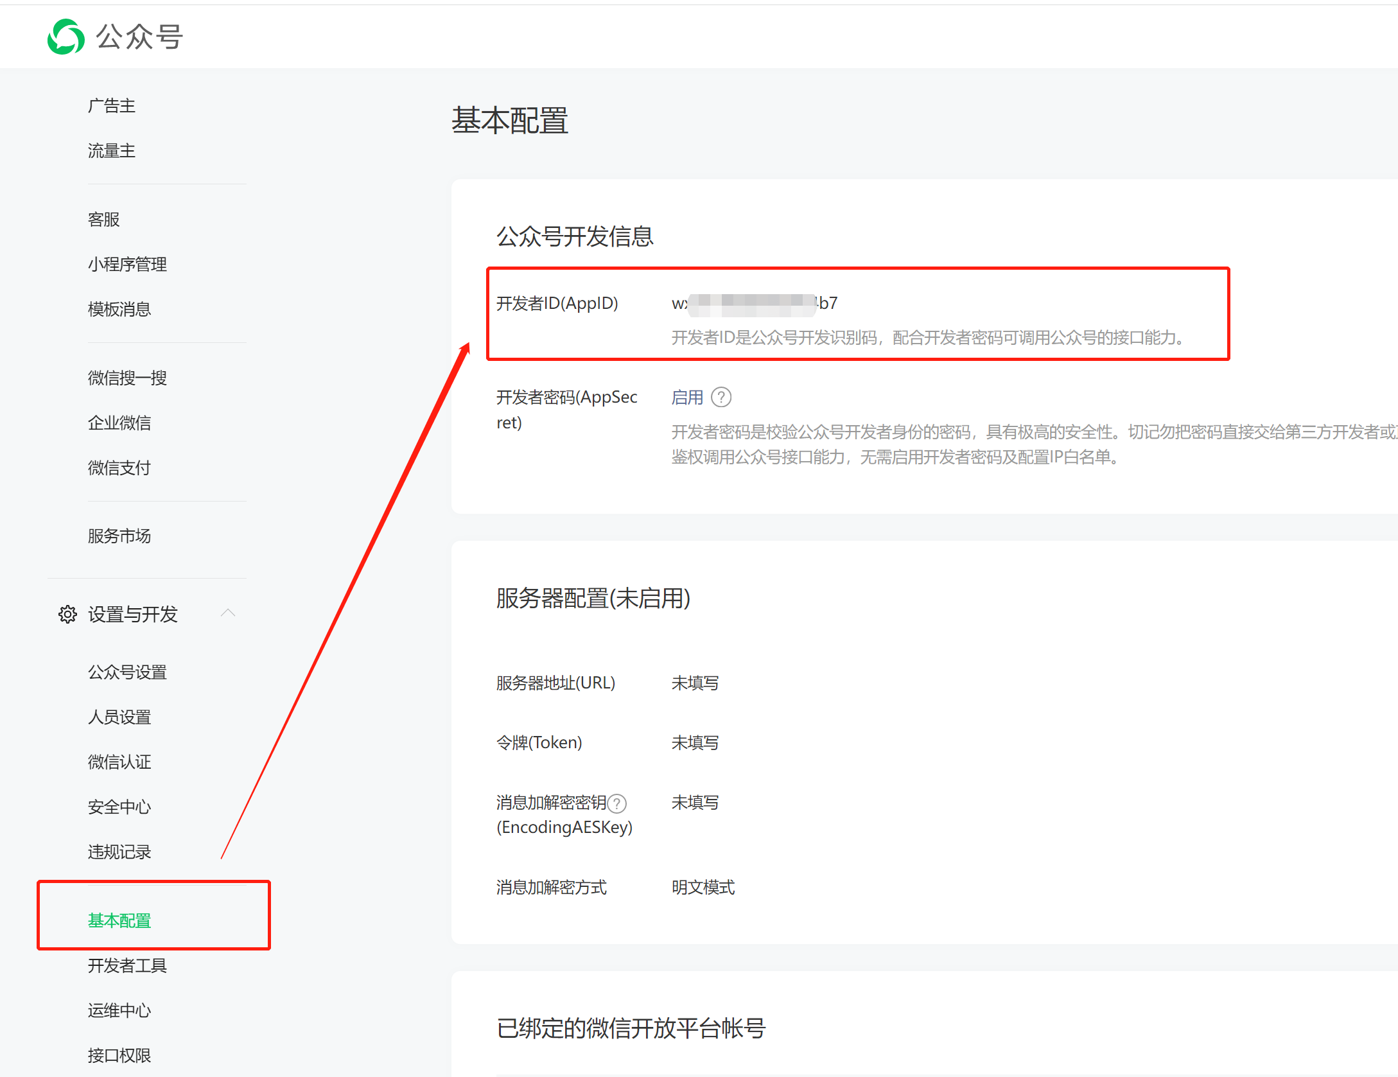Open 公众号设置 under 设置与开发

(x=127, y=672)
